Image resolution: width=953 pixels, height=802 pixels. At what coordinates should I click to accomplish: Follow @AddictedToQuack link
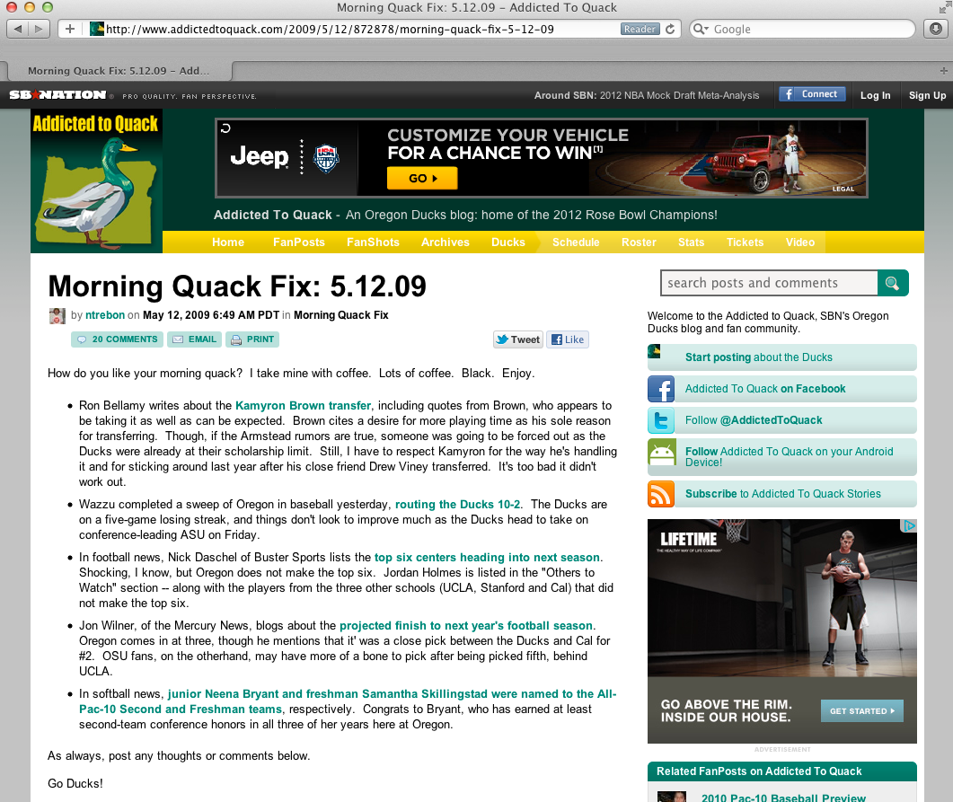coord(754,420)
